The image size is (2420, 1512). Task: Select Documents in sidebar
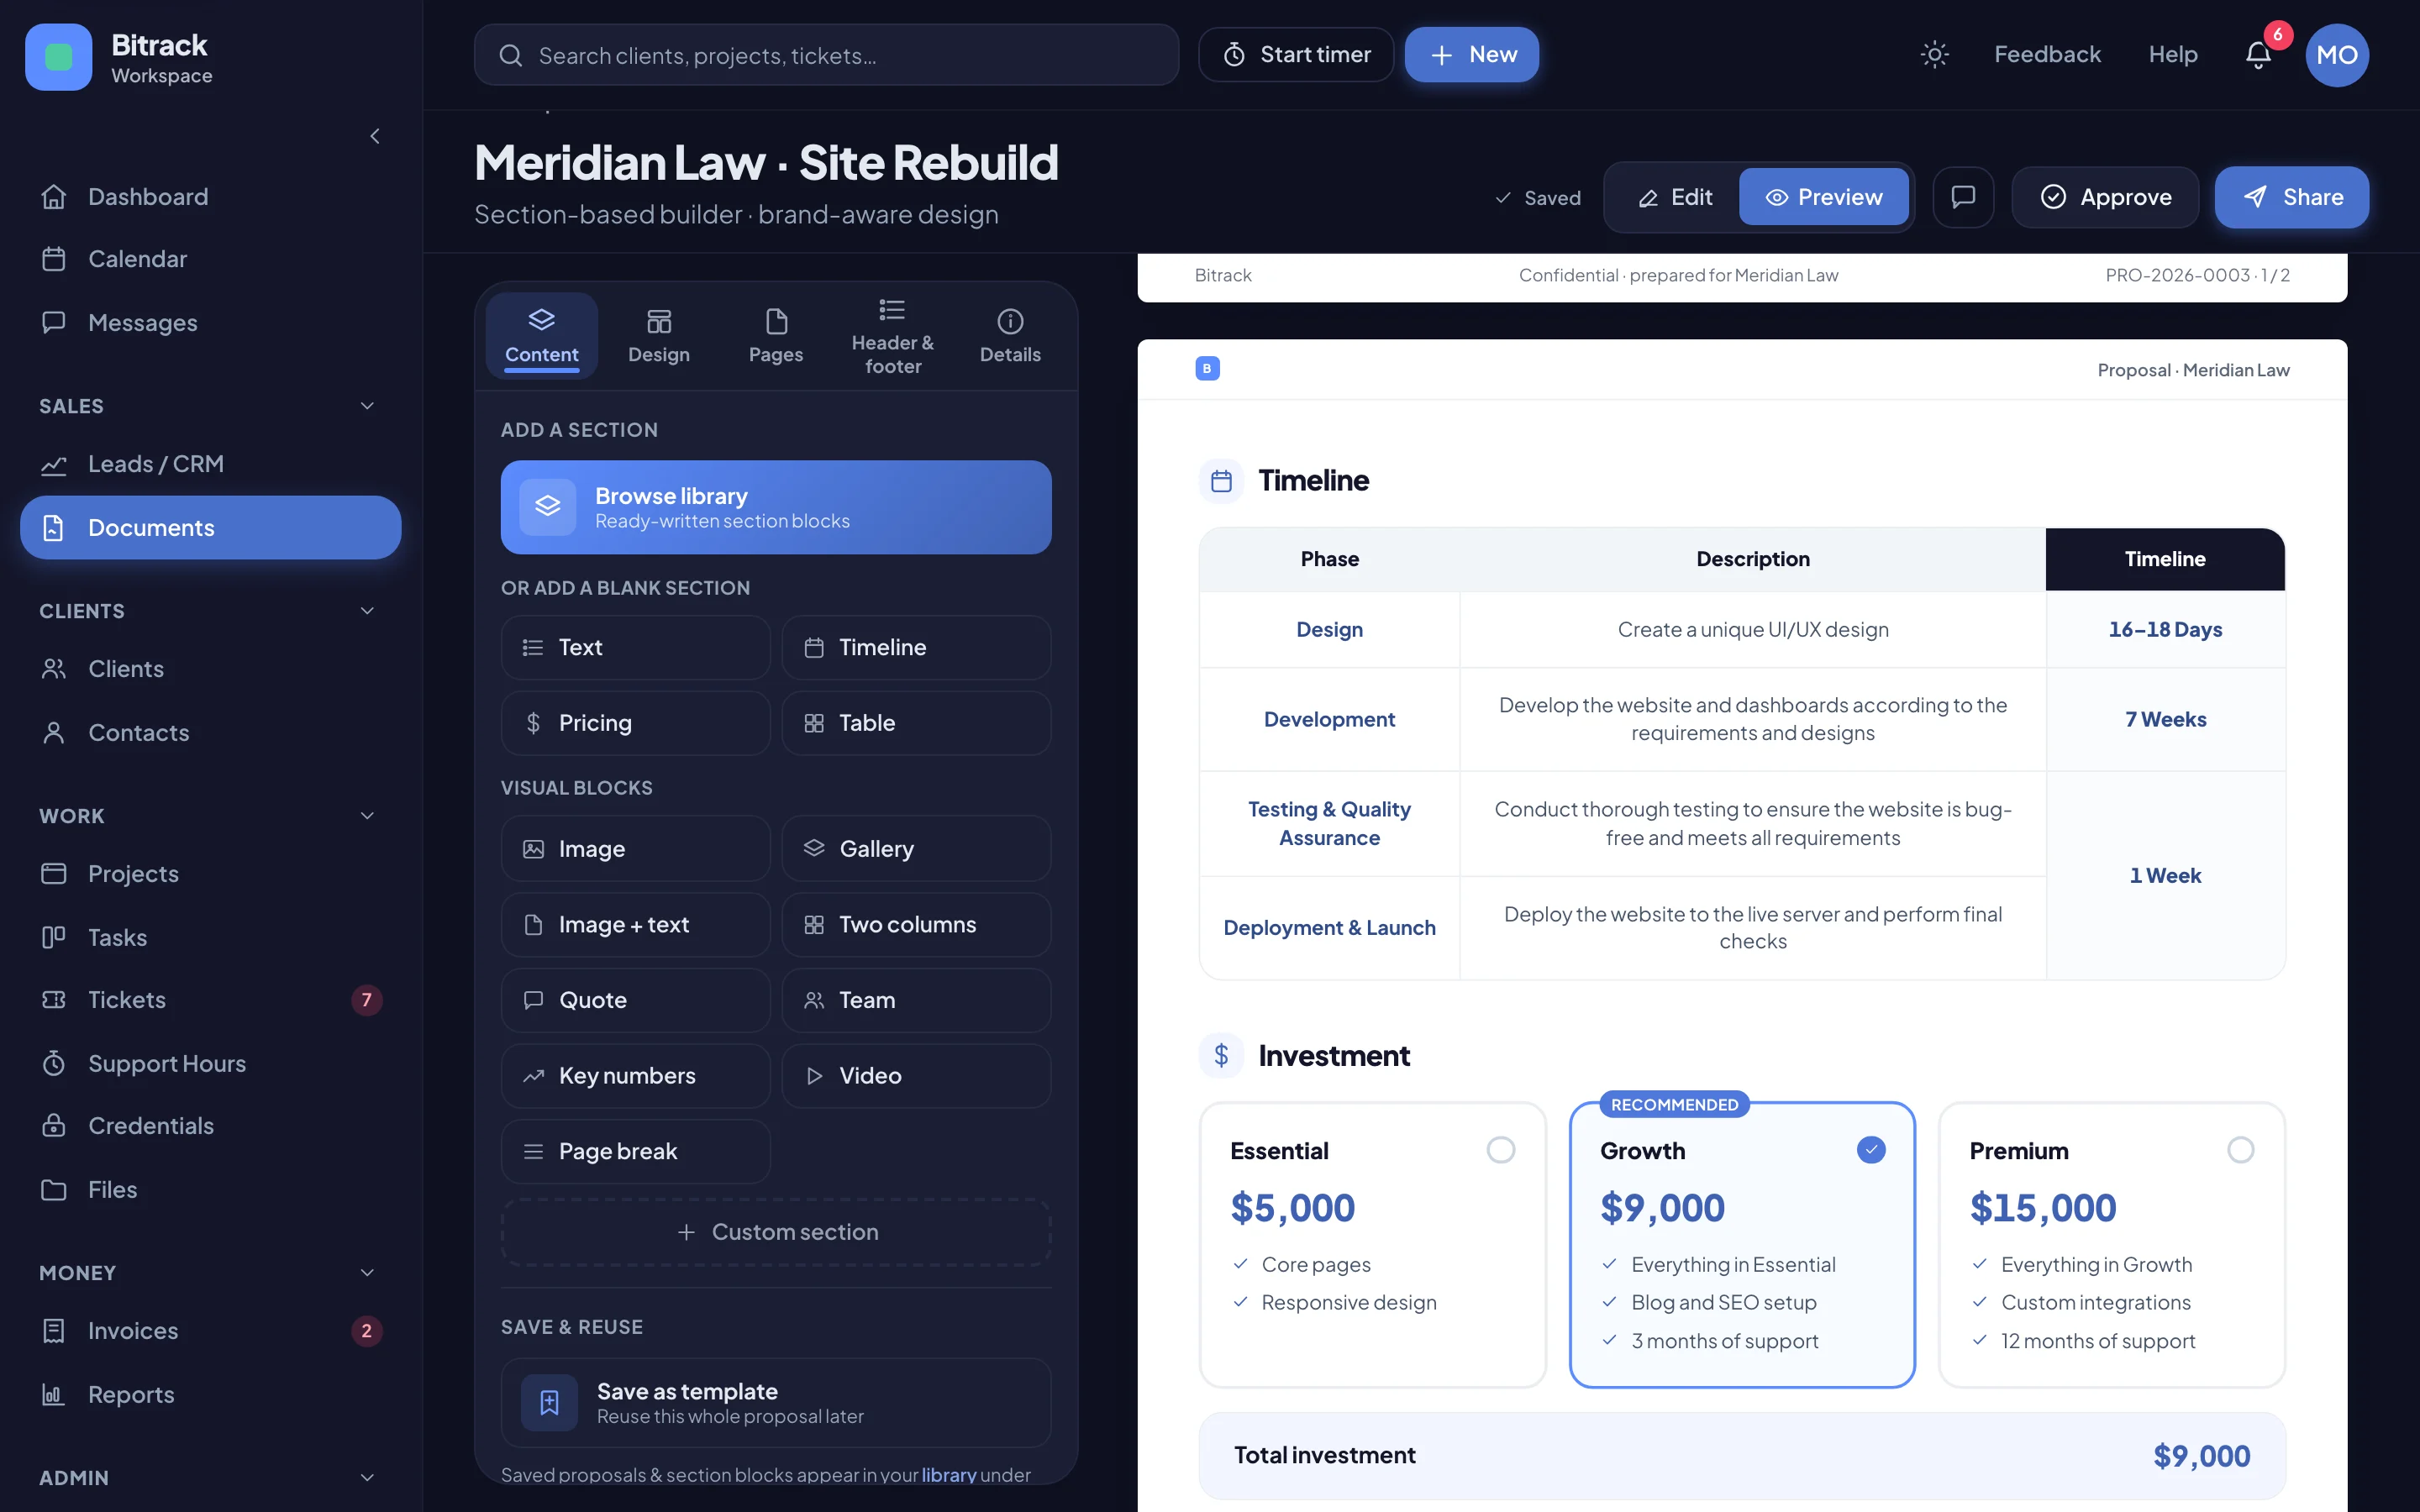click(210, 527)
